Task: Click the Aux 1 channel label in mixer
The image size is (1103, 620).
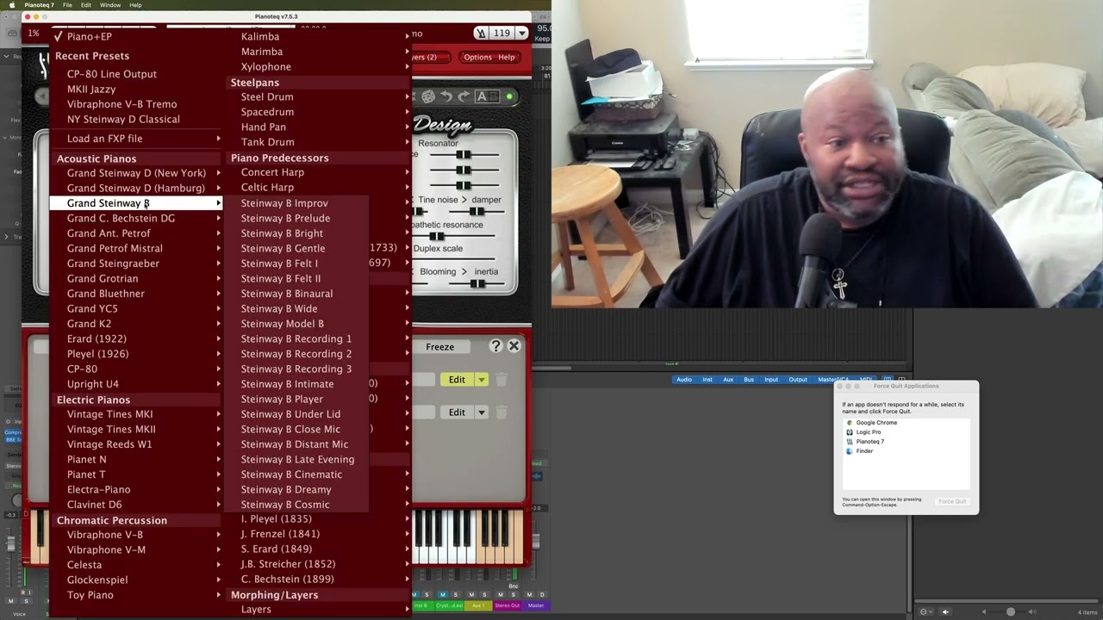Action: [478, 605]
